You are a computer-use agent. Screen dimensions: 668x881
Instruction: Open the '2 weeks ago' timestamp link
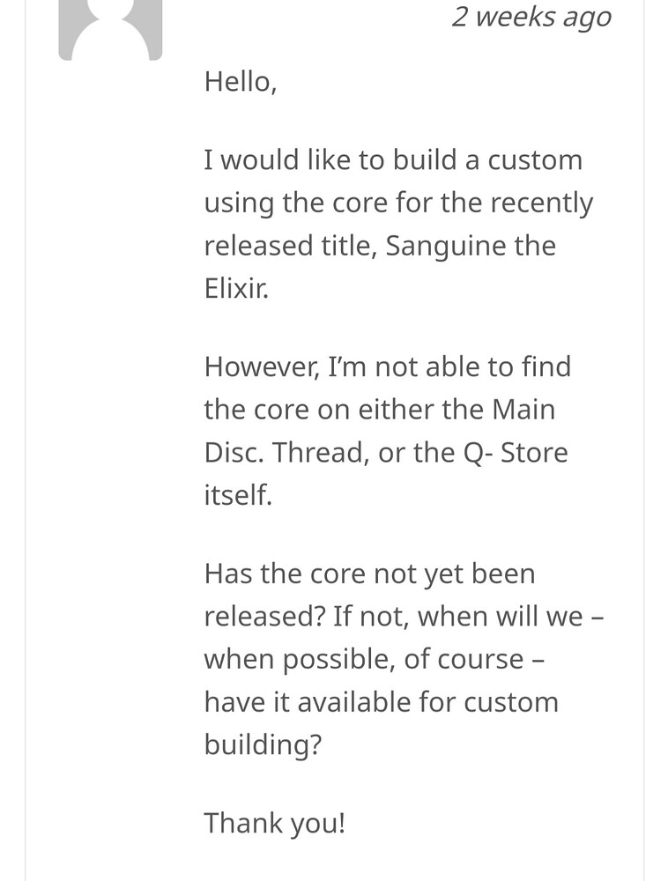pyautogui.click(x=531, y=17)
